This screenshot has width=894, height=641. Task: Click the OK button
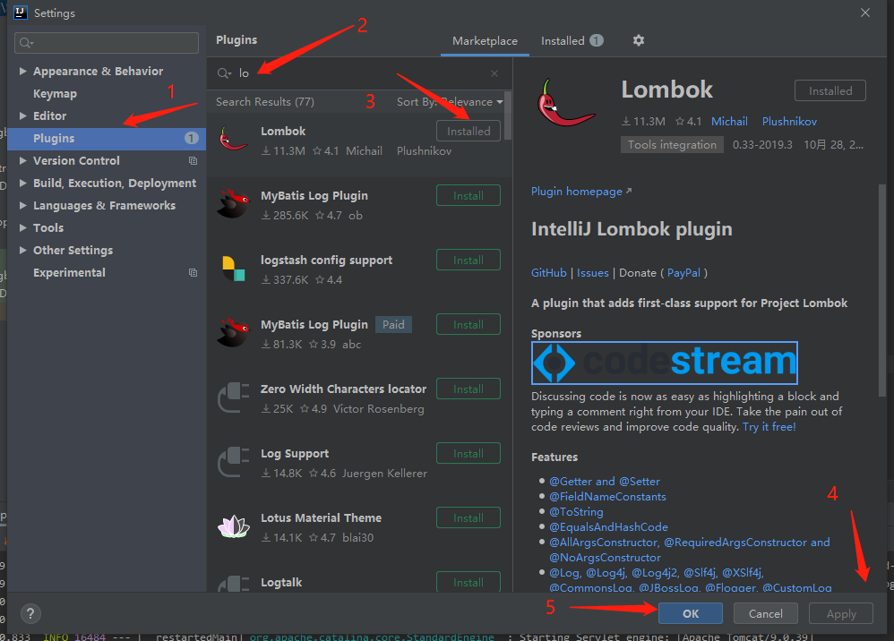[691, 613]
